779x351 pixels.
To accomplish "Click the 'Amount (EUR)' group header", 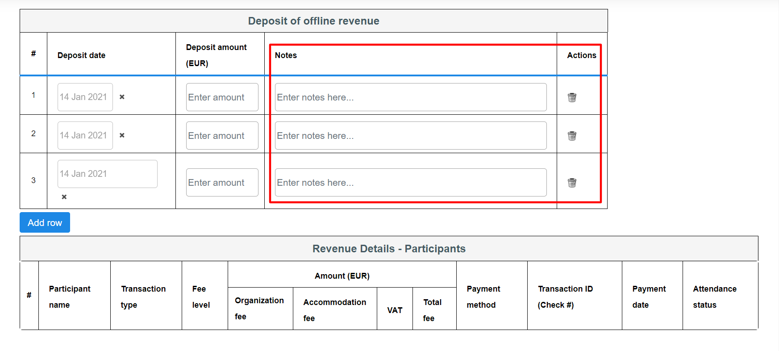I will point(342,276).
